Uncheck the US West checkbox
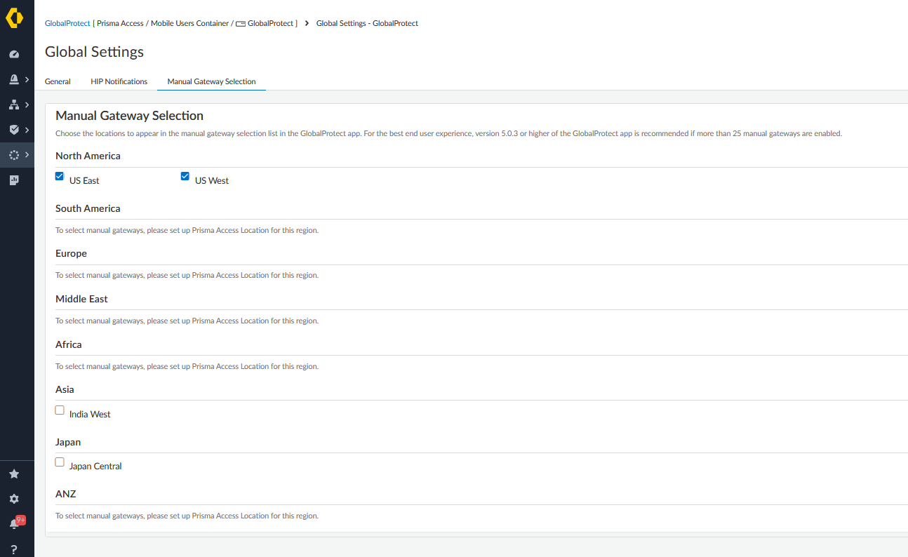 185,177
